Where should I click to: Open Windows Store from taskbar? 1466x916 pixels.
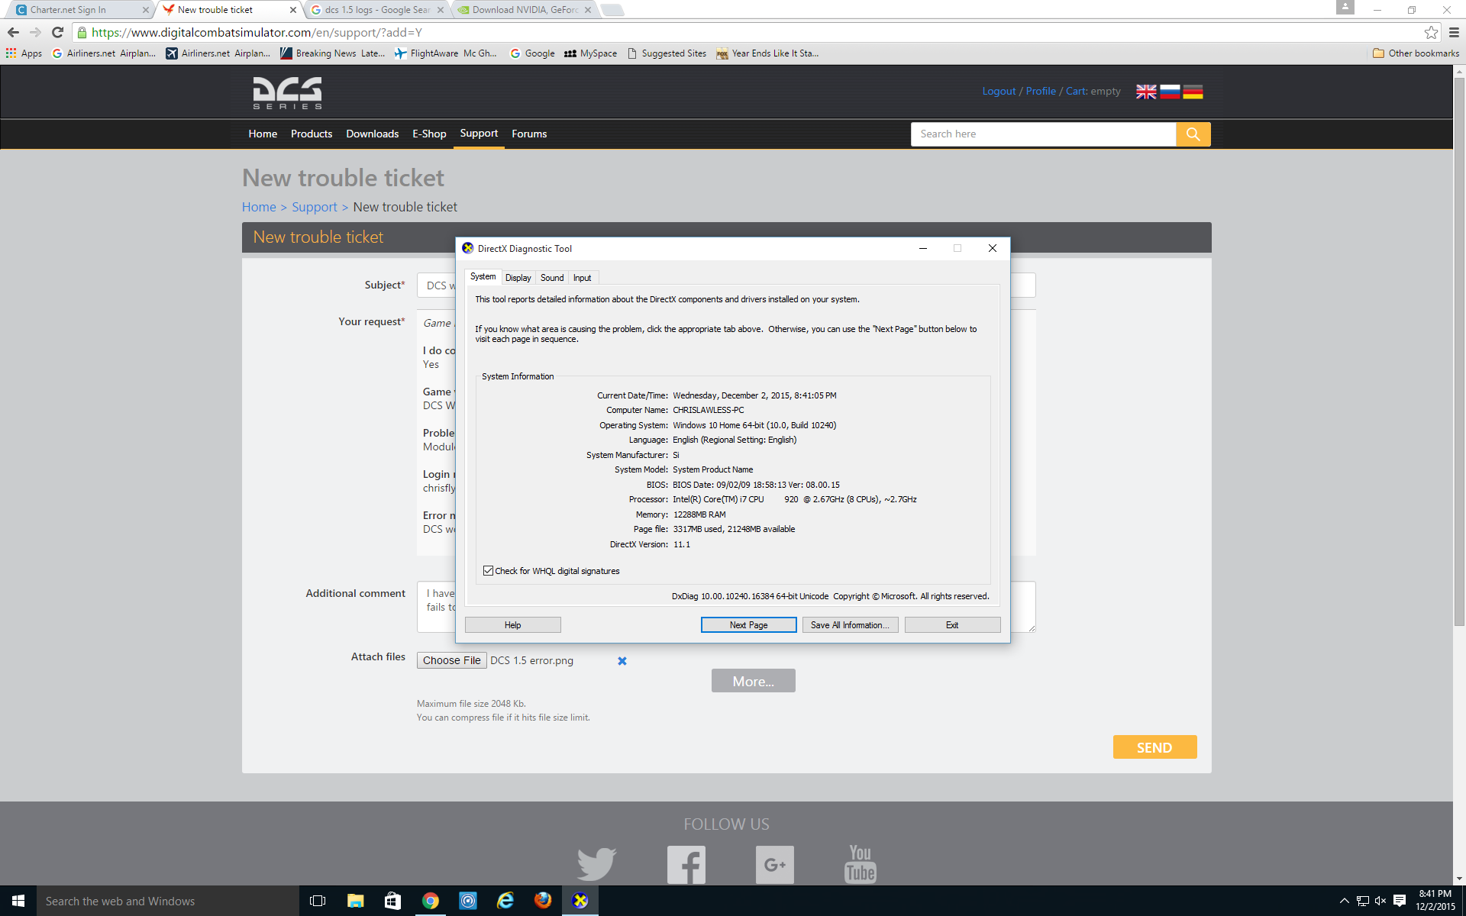(x=392, y=901)
